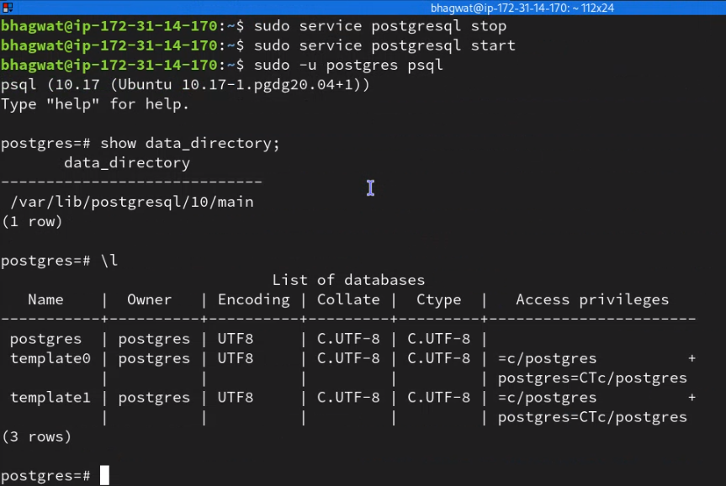
Task: Click the window title bhagwat@ip-172-31-14-170
Action: click(x=522, y=8)
